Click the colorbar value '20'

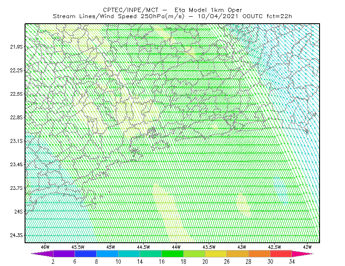pyautogui.click(x=205, y=261)
